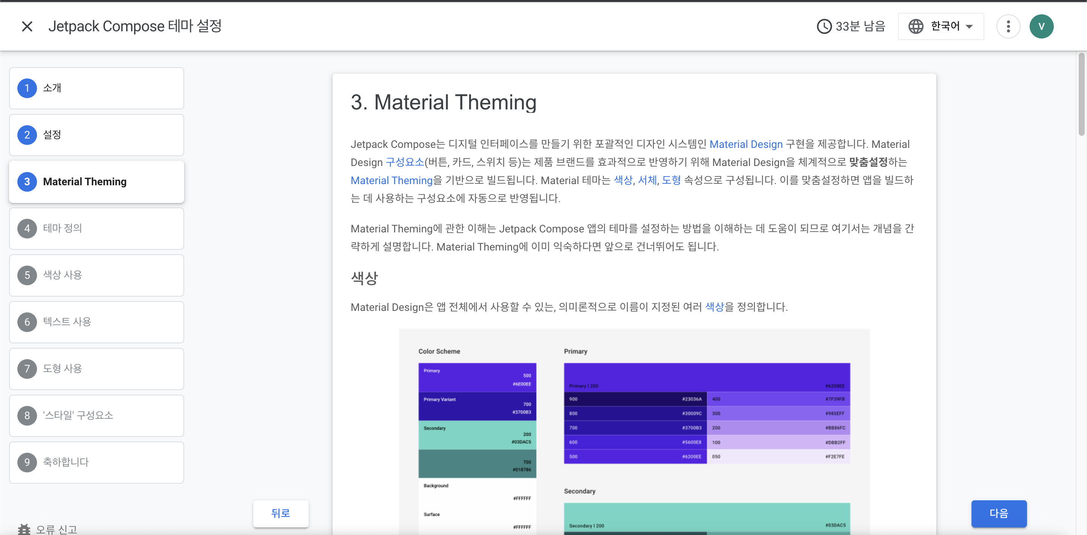This screenshot has width=1087, height=535.
Task: Open the 서체 link
Action: (x=647, y=181)
